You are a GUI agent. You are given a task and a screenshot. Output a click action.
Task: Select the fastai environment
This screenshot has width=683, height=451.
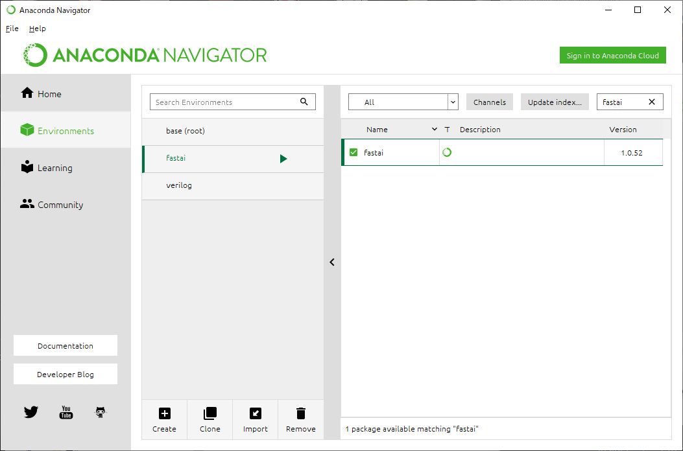click(233, 159)
